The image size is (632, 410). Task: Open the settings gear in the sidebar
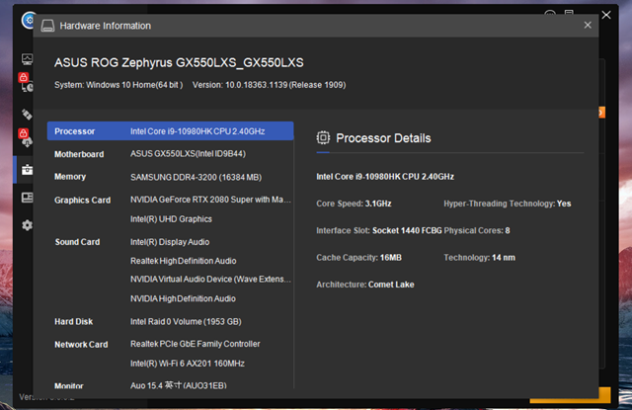point(27,225)
